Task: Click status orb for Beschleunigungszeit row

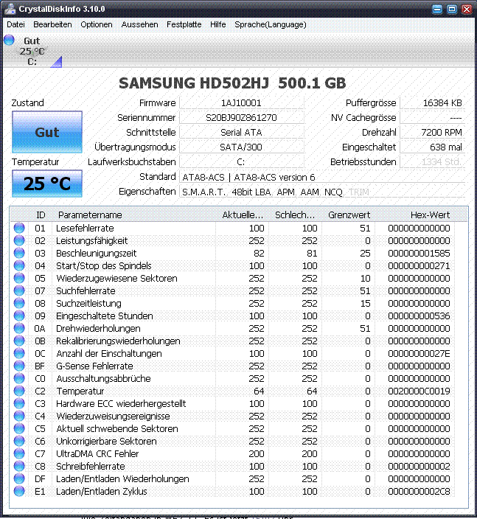Action: pyautogui.click(x=19, y=253)
